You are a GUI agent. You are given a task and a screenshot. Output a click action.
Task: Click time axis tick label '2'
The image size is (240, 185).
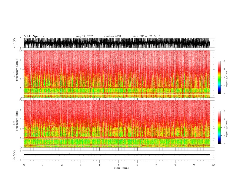point(62,165)
